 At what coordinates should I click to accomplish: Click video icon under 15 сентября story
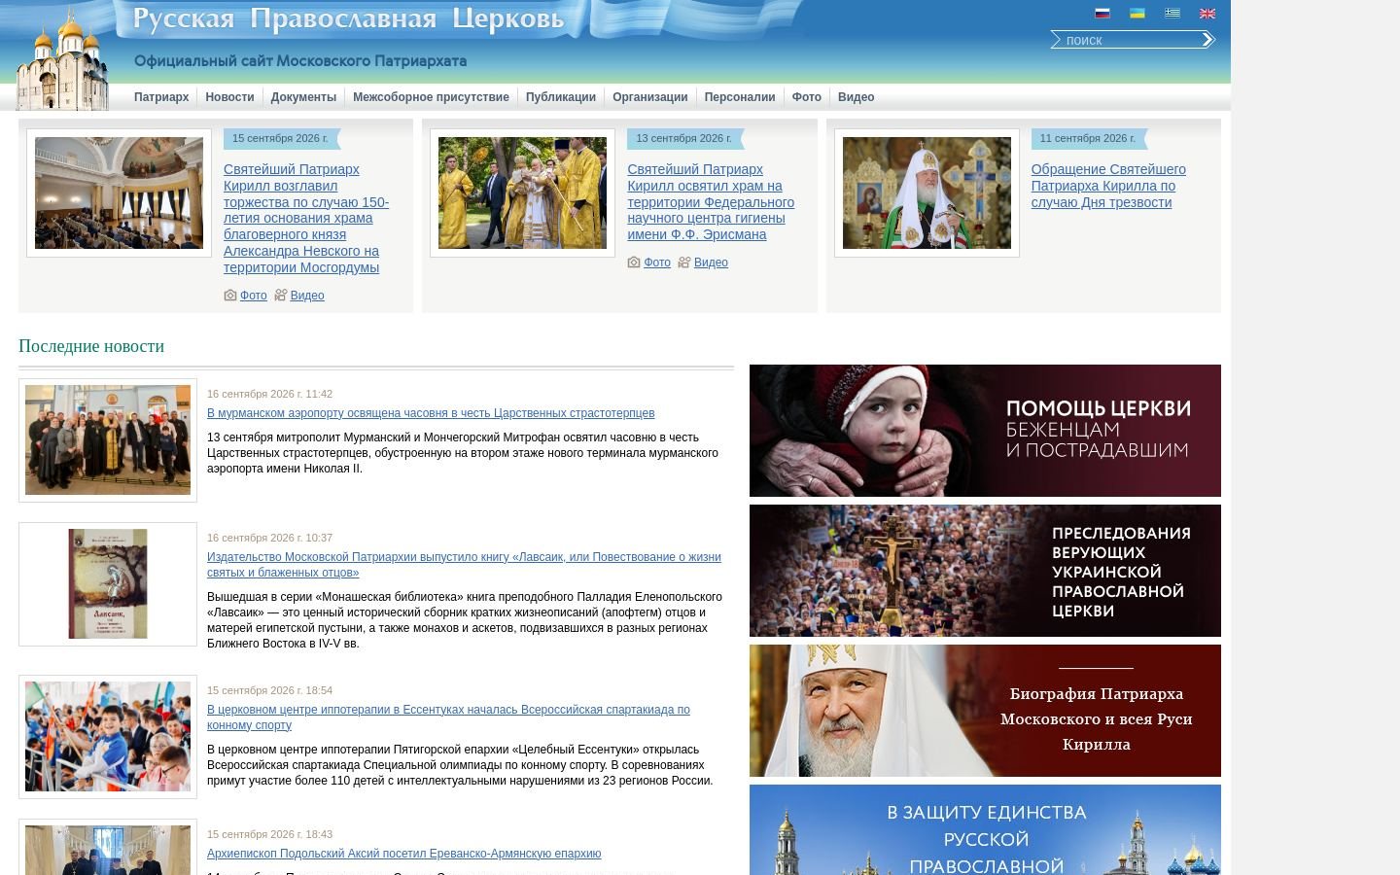[280, 296]
